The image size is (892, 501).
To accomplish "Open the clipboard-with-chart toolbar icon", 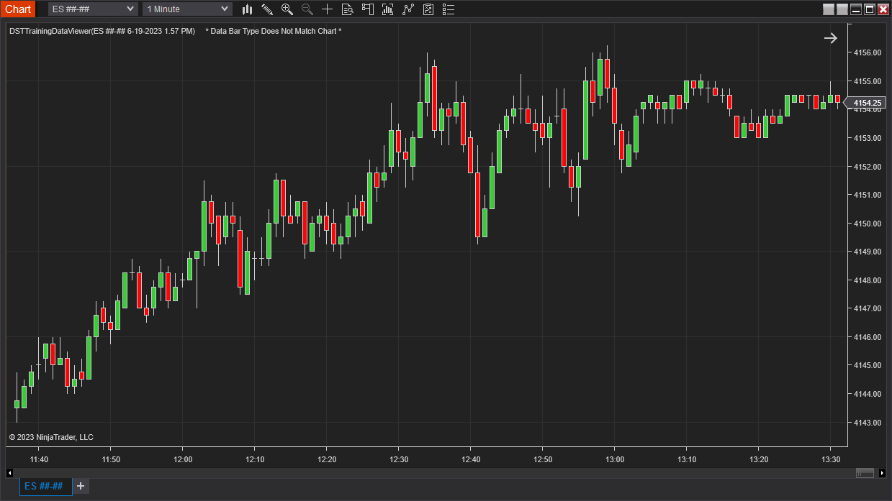I will point(428,9).
